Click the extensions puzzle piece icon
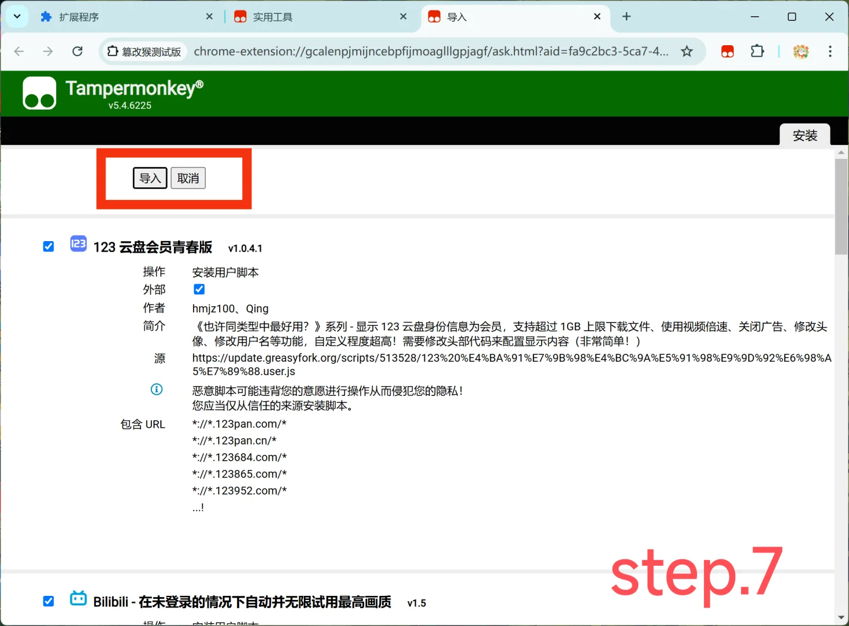 pyautogui.click(x=757, y=51)
